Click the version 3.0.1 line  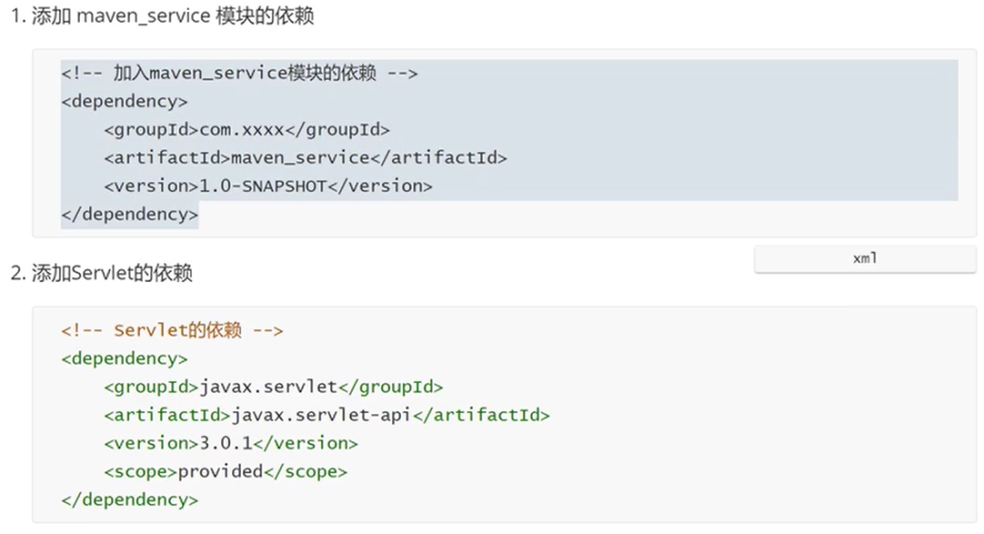(x=231, y=444)
